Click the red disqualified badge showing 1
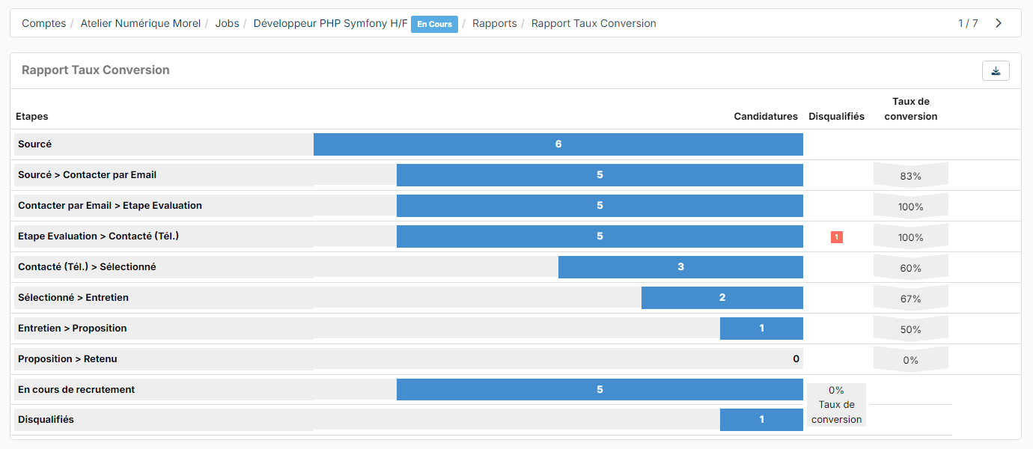The width and height of the screenshot is (1033, 449). [x=836, y=237]
